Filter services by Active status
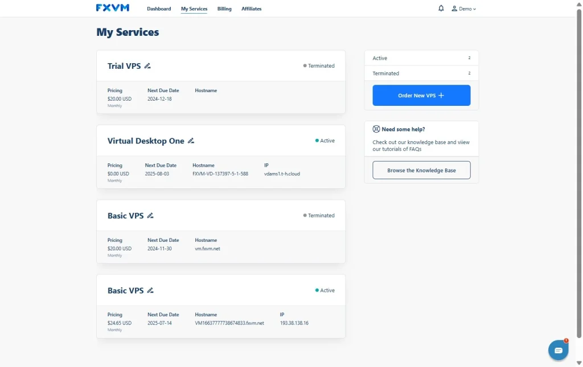Image resolution: width=583 pixels, height=367 pixels. [421, 58]
